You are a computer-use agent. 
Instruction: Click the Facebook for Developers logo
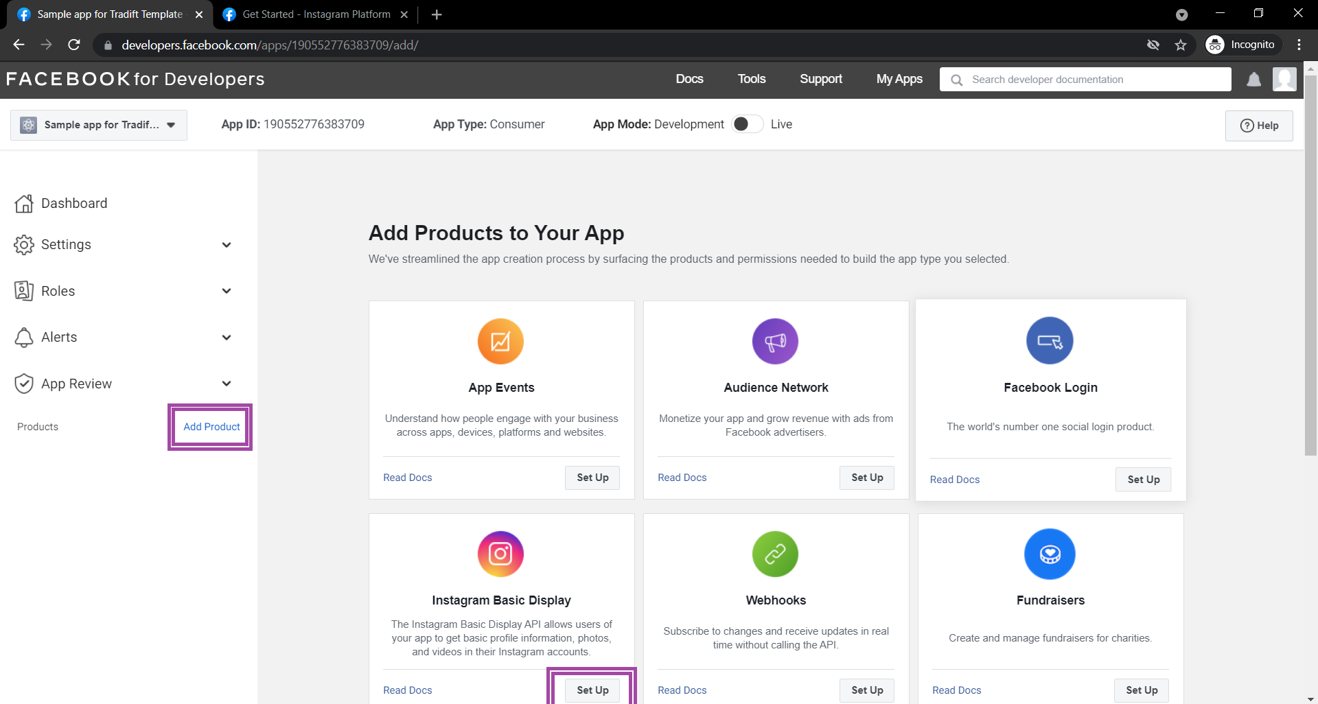[x=135, y=79]
